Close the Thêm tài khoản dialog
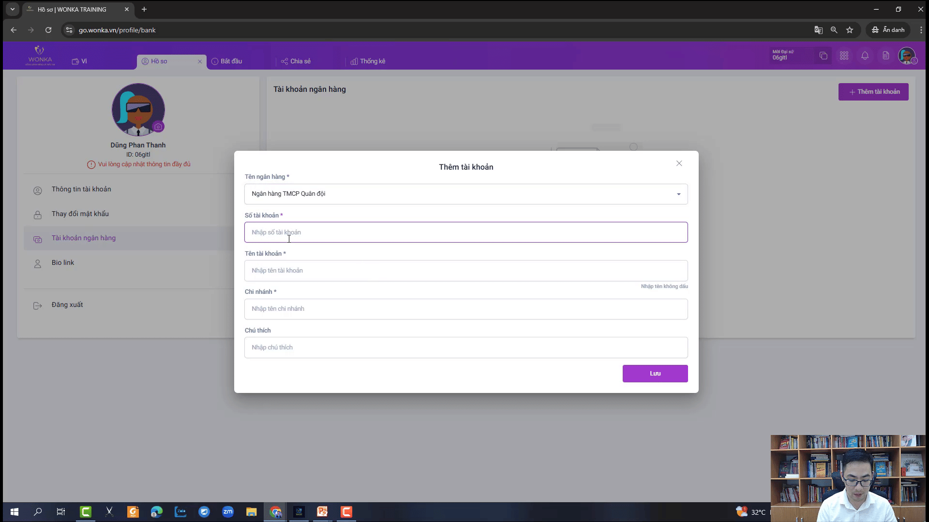929x522 pixels. tap(679, 163)
